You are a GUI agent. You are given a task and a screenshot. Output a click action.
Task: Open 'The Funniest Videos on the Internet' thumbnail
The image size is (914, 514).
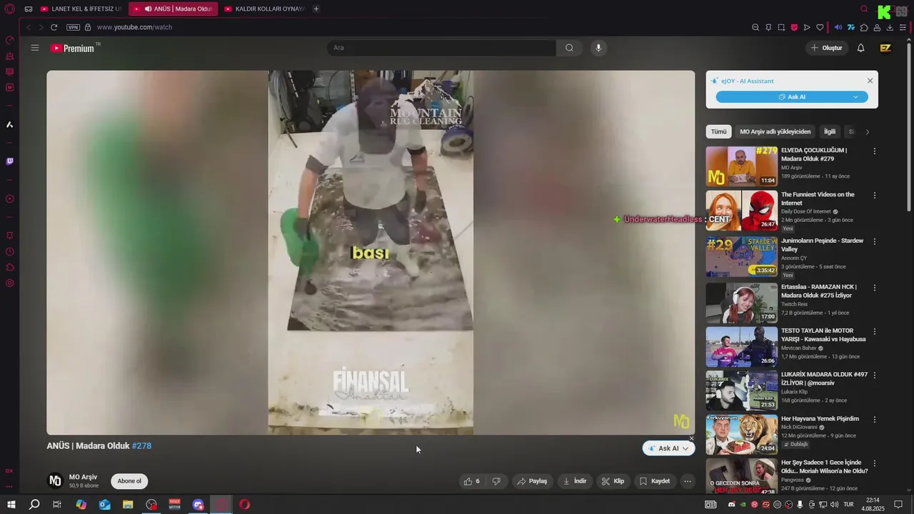coord(741,211)
